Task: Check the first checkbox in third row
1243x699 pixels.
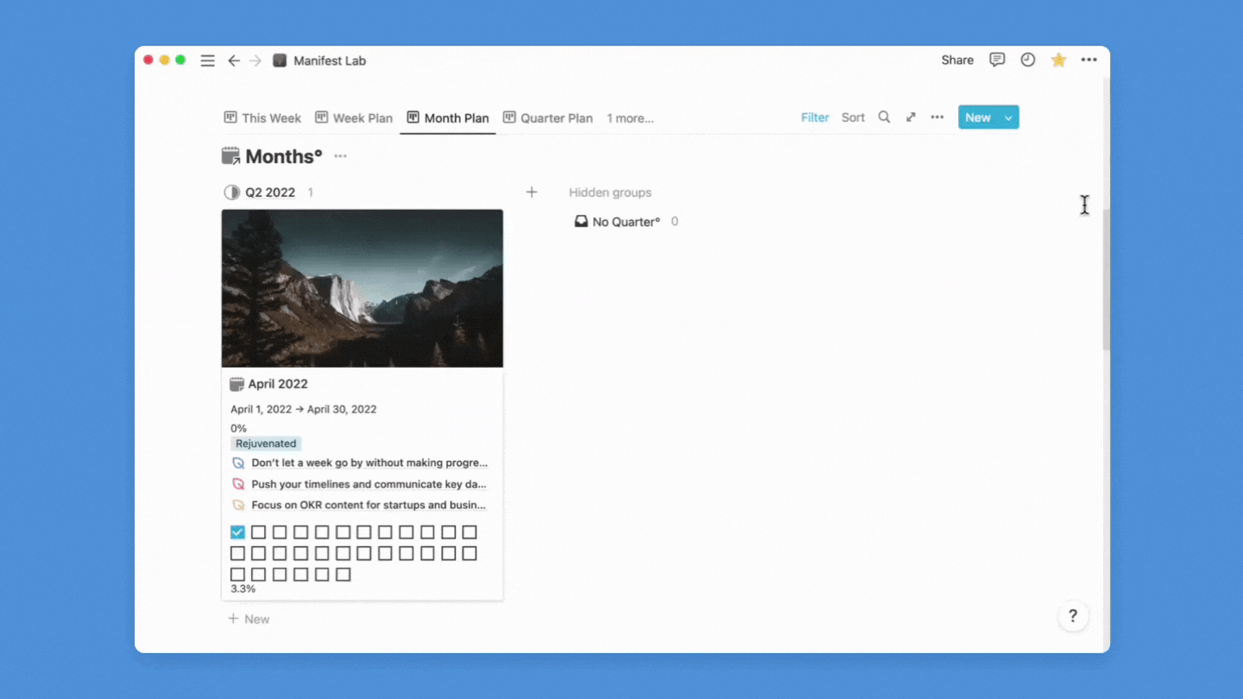Action: 237,574
